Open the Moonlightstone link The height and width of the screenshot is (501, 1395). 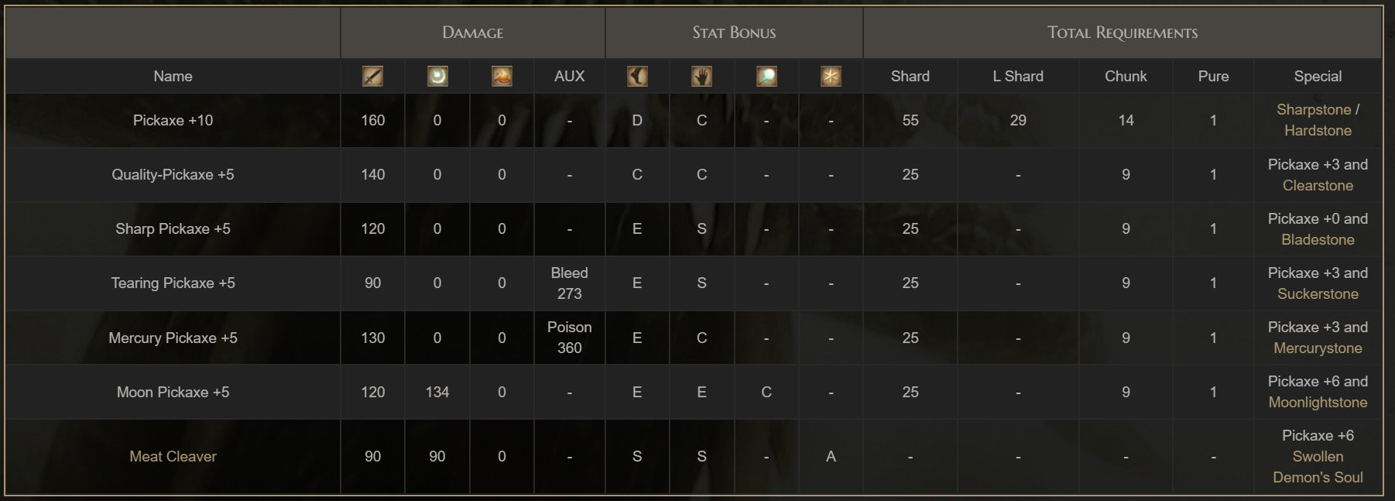(x=1318, y=403)
